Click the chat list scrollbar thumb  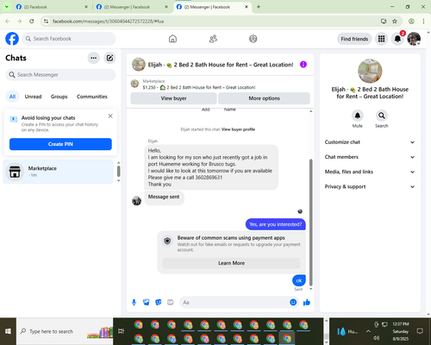[x=119, y=172]
